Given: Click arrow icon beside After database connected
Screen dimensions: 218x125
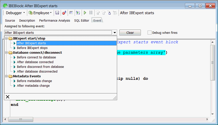Looking at the screenshot, I should pyautogui.click(x=14, y=62).
